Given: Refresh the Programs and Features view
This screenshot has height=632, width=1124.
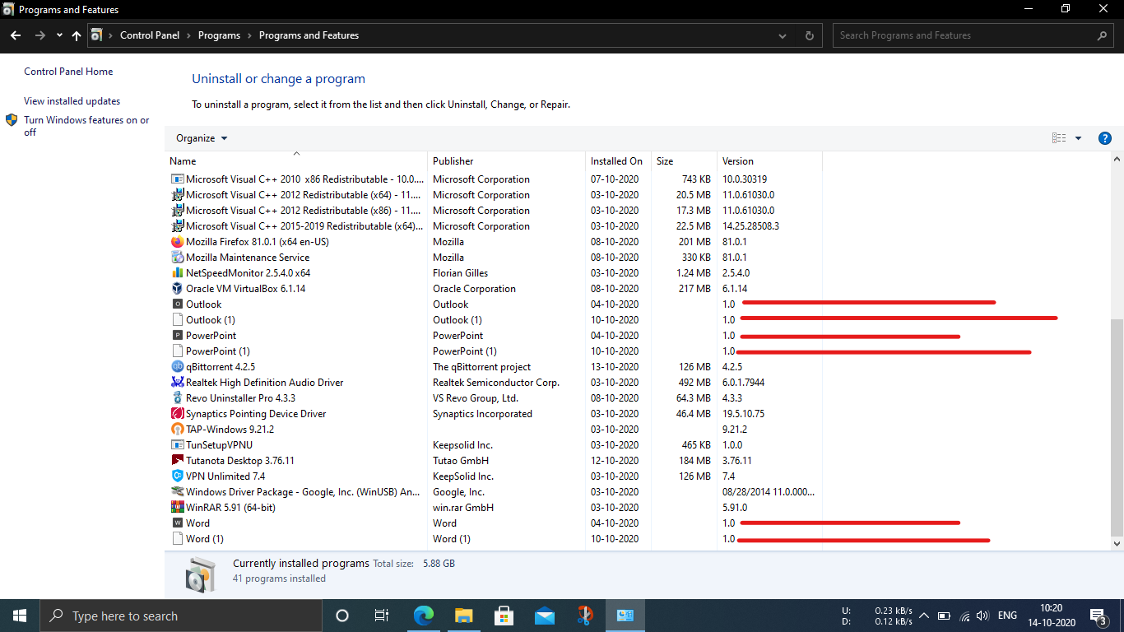Looking at the screenshot, I should 809,35.
